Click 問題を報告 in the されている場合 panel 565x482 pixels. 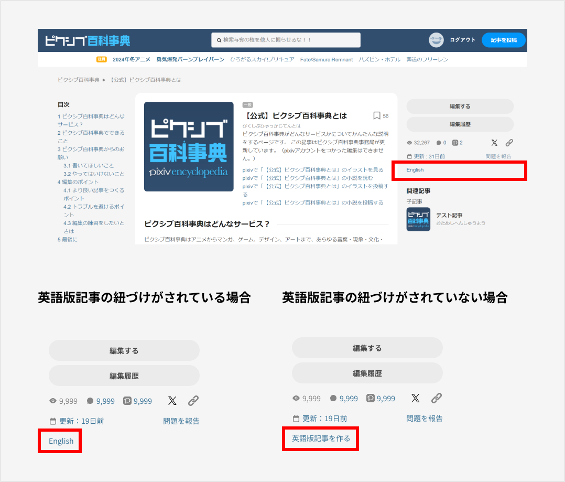tap(181, 421)
